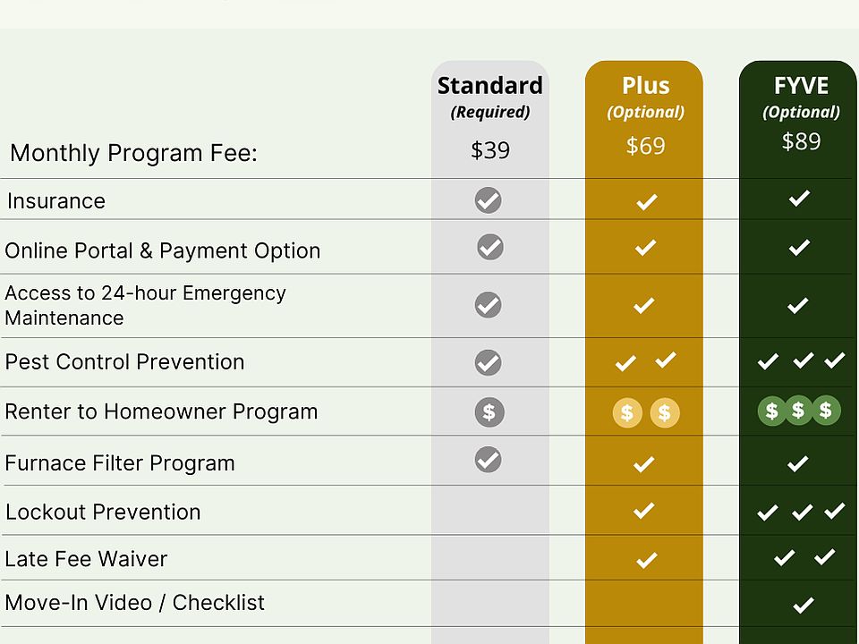Screen dimensions: 859x644
Task: Click Standard's Pest Control Prevention checkmark
Action: tap(489, 362)
